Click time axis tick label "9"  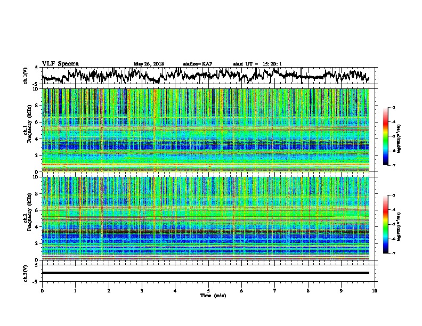(341, 290)
